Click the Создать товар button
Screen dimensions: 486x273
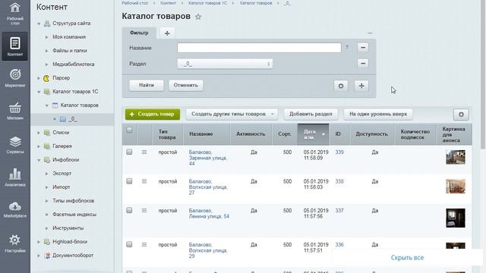tap(153, 115)
